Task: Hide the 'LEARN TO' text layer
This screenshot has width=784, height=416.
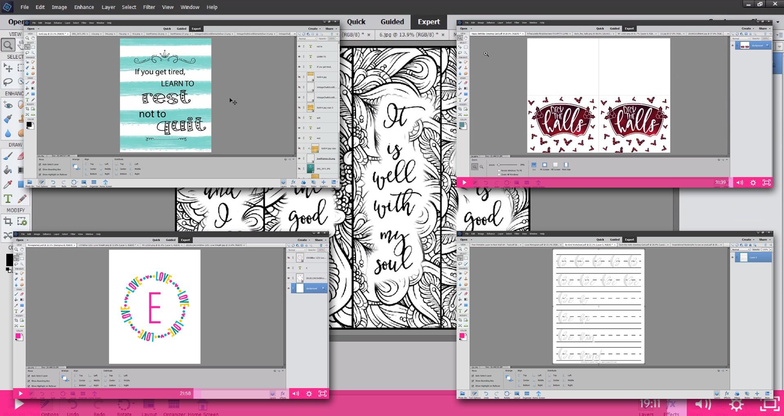Action: tap(299, 57)
